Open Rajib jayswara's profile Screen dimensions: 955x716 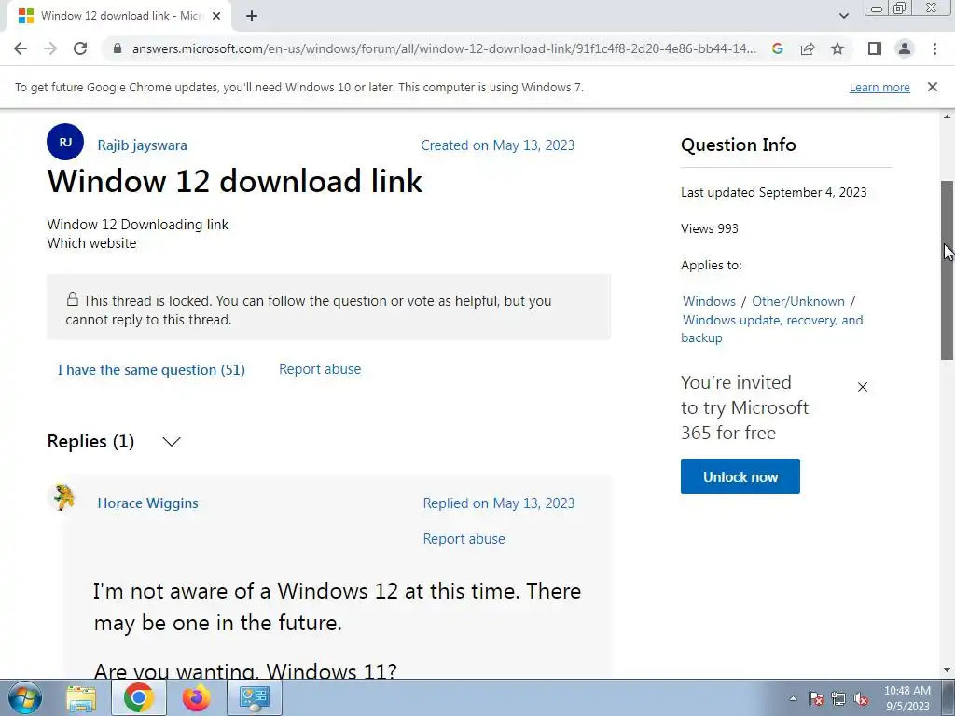(142, 145)
